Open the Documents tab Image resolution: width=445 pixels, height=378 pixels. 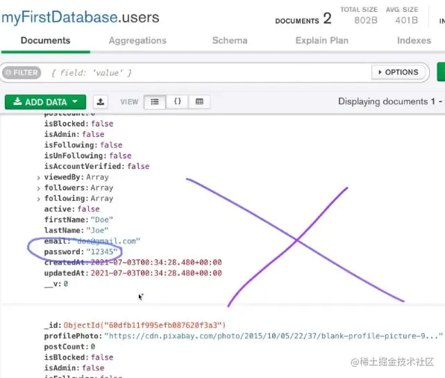coord(45,40)
